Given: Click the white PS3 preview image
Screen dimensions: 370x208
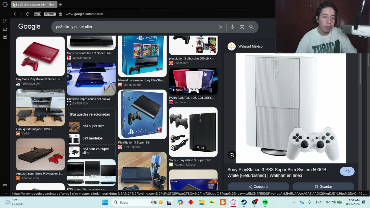Looking at the screenshot, I should point(291,108).
